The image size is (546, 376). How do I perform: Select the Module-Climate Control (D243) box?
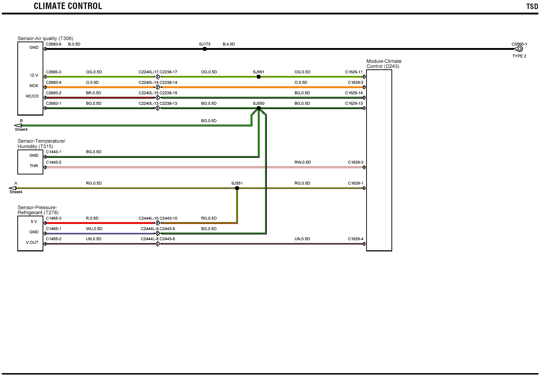tap(379, 160)
